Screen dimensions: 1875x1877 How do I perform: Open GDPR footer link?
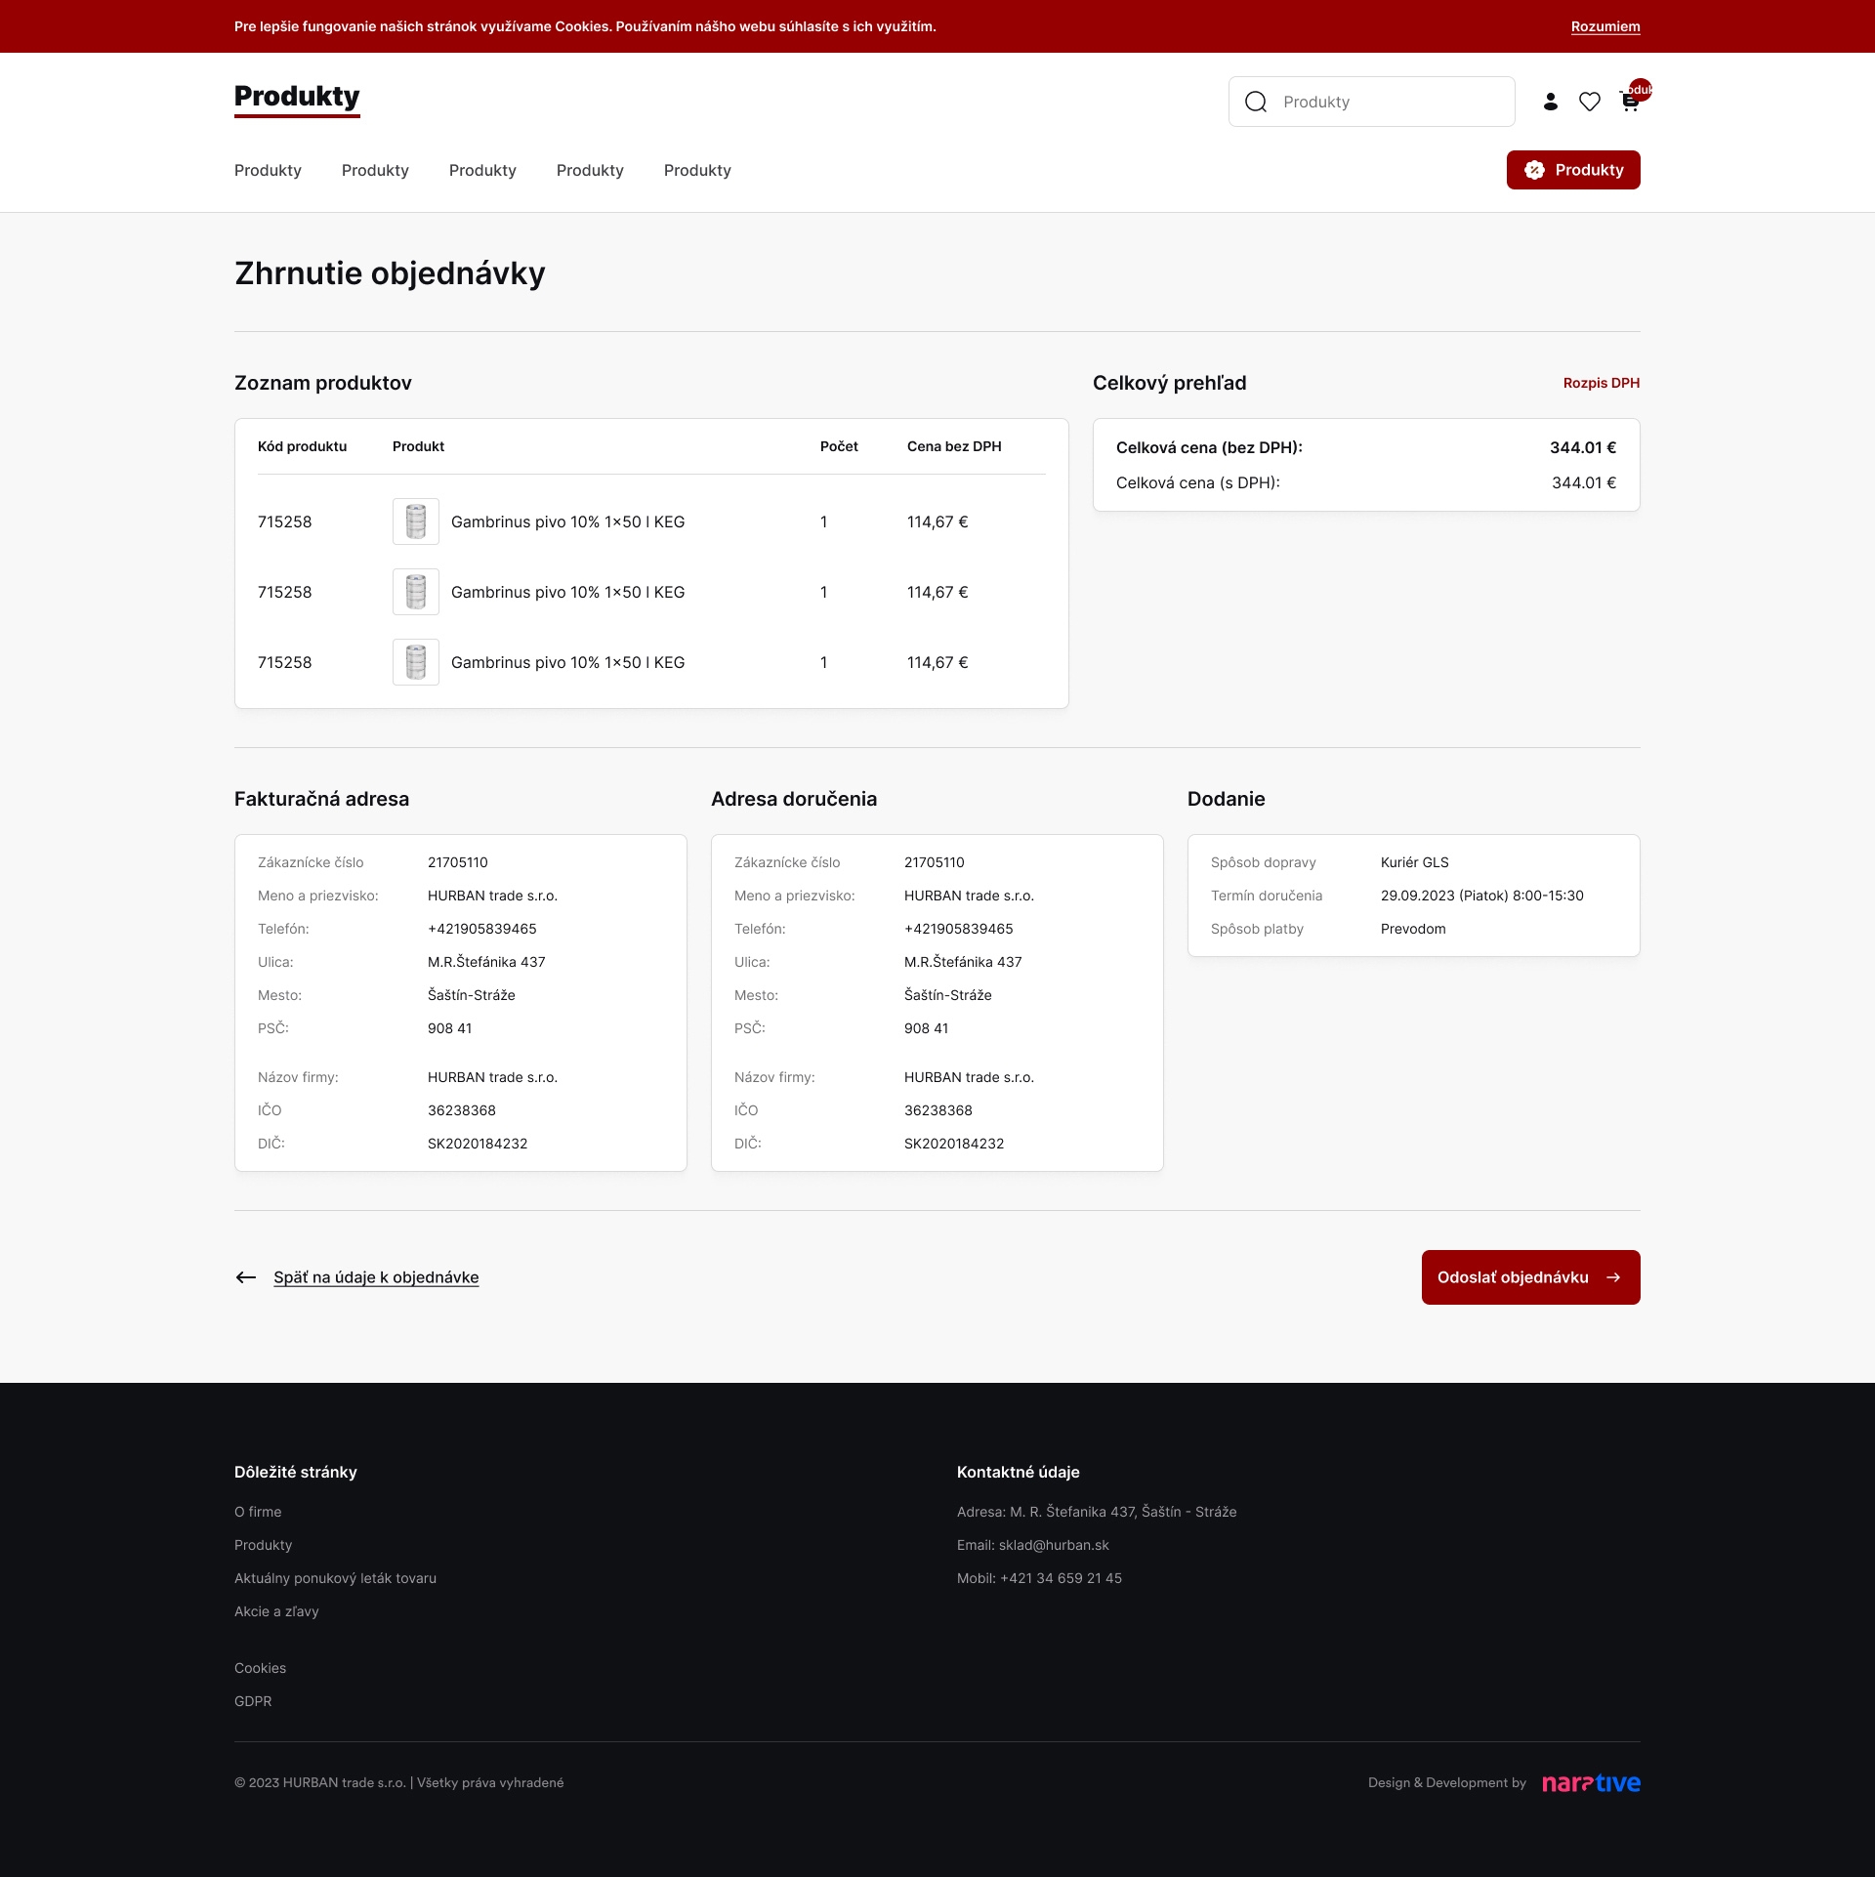coord(253,1701)
